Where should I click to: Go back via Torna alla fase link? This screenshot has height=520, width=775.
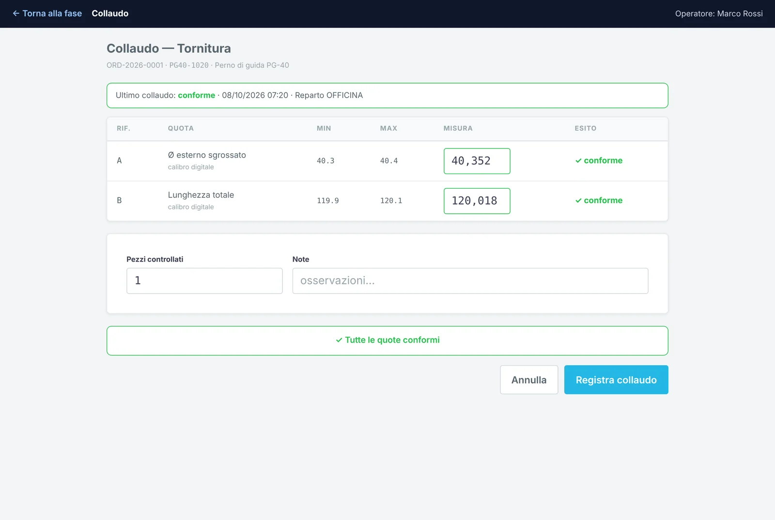47,14
